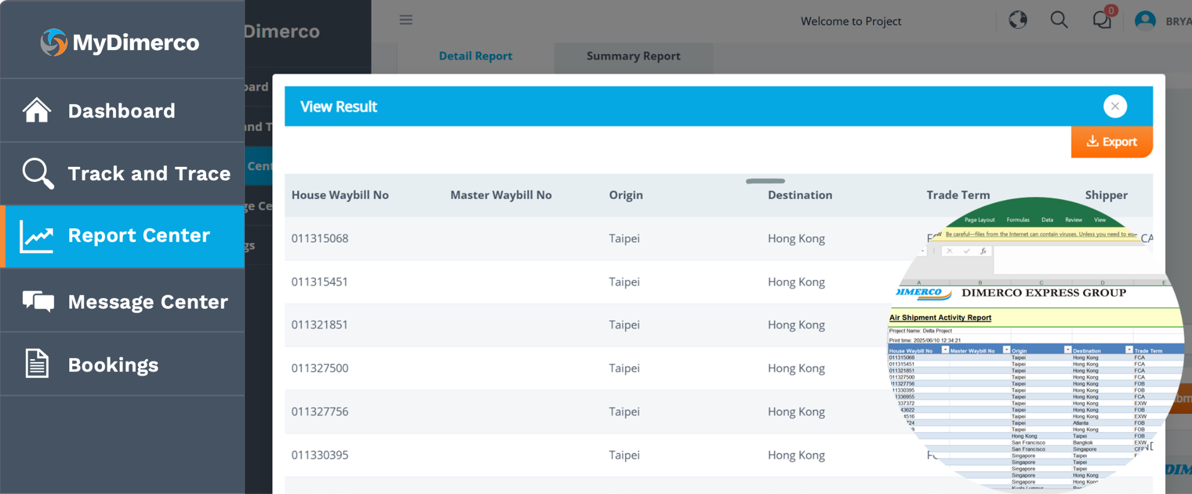Image resolution: width=1192 pixels, height=494 pixels.
Task: Select the Track and Trace magnifier icon
Action: (38, 173)
